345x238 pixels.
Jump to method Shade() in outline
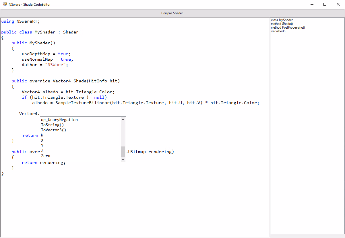282,24
